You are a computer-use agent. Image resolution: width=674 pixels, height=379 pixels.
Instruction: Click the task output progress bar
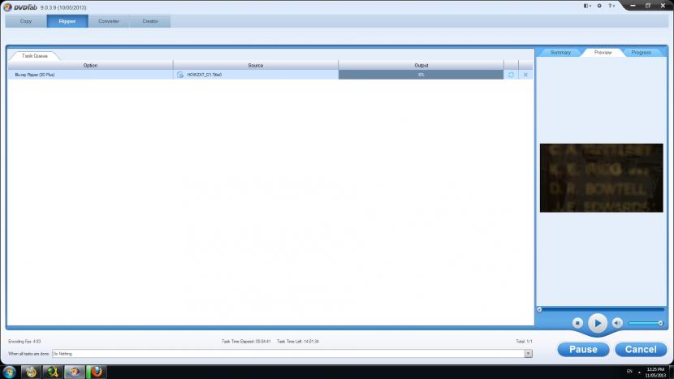(x=421, y=75)
